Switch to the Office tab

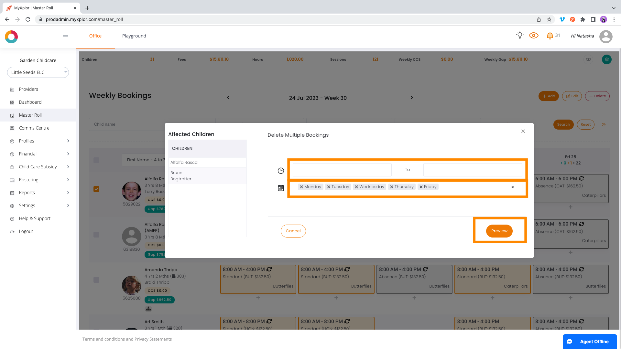pos(95,36)
